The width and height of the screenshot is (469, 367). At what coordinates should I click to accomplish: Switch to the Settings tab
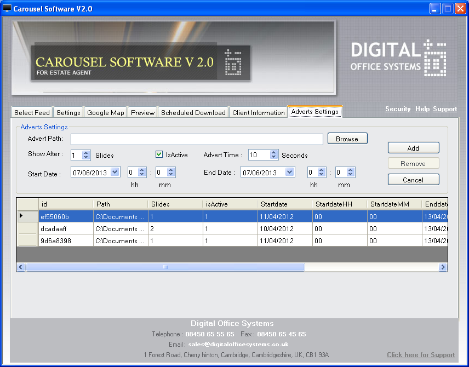pos(68,112)
